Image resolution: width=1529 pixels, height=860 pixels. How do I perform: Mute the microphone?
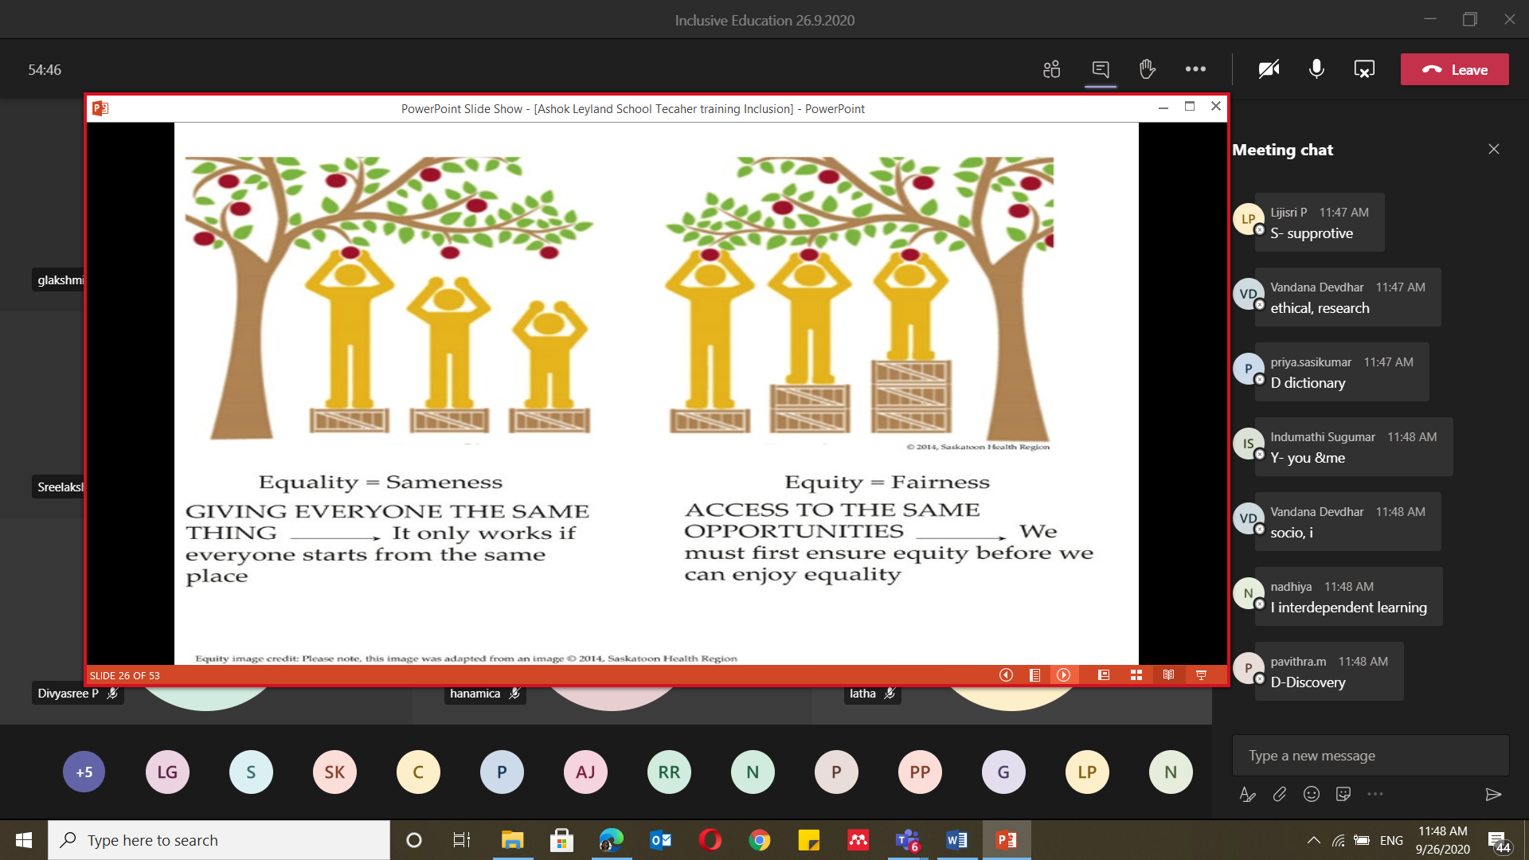pos(1316,69)
